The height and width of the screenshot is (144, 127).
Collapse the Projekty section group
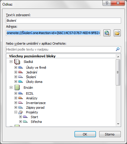[x=16, y=112]
